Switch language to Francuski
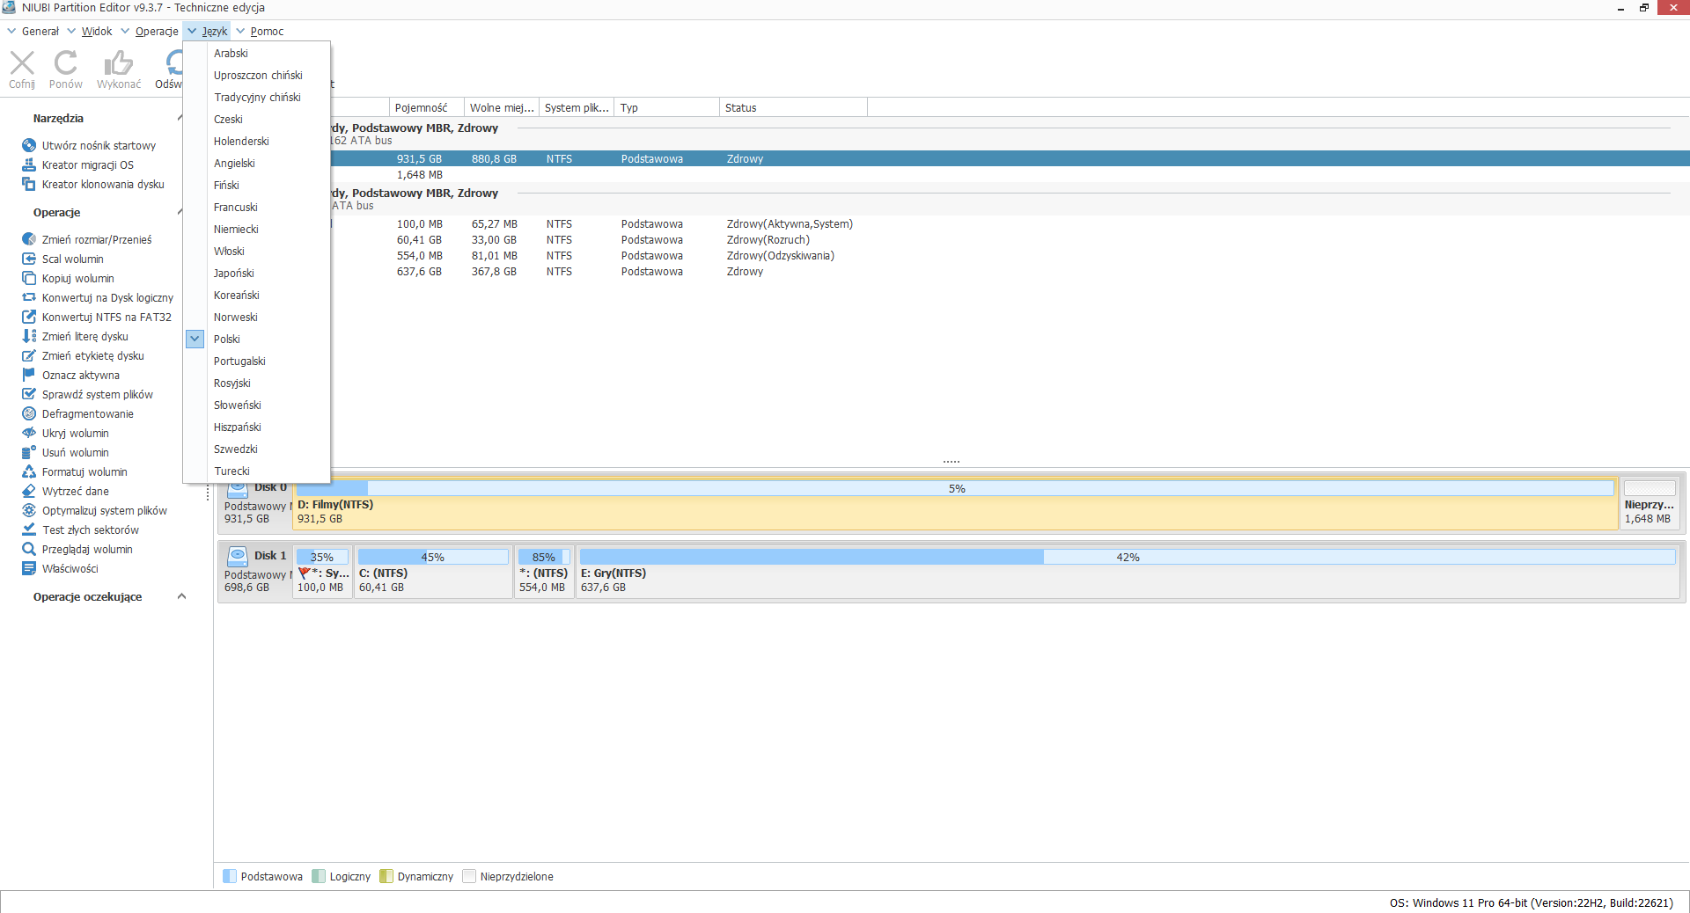Screen dimensions: 1690x913 [x=236, y=207]
